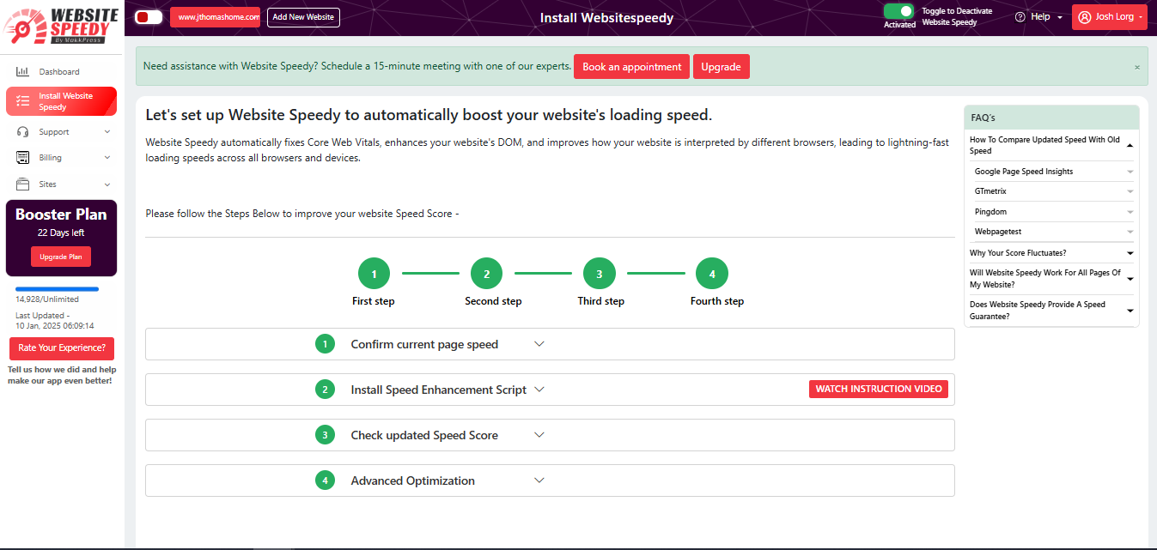The image size is (1157, 550).
Task: Click the Sites sidebar icon
Action: coord(22,184)
